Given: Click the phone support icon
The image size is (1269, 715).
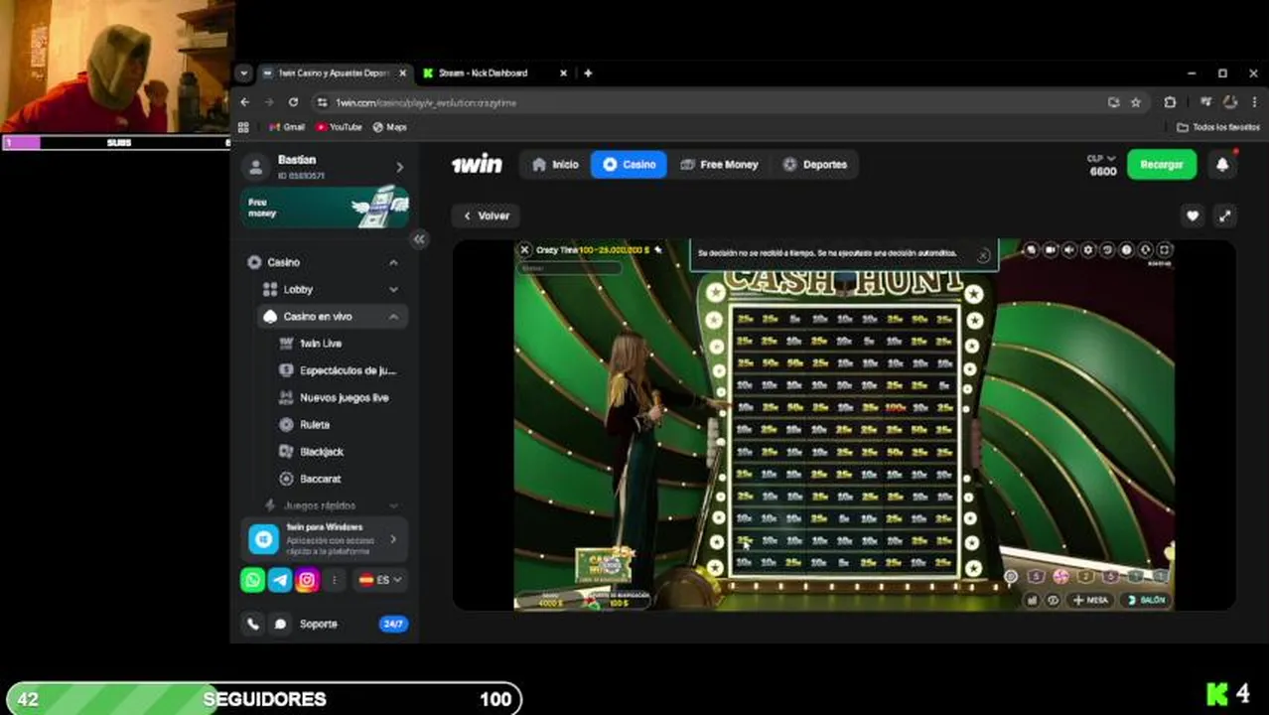Looking at the screenshot, I should pyautogui.click(x=253, y=624).
